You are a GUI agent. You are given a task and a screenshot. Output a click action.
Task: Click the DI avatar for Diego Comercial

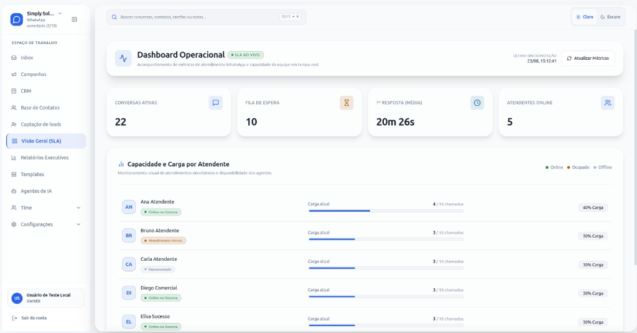click(x=129, y=293)
